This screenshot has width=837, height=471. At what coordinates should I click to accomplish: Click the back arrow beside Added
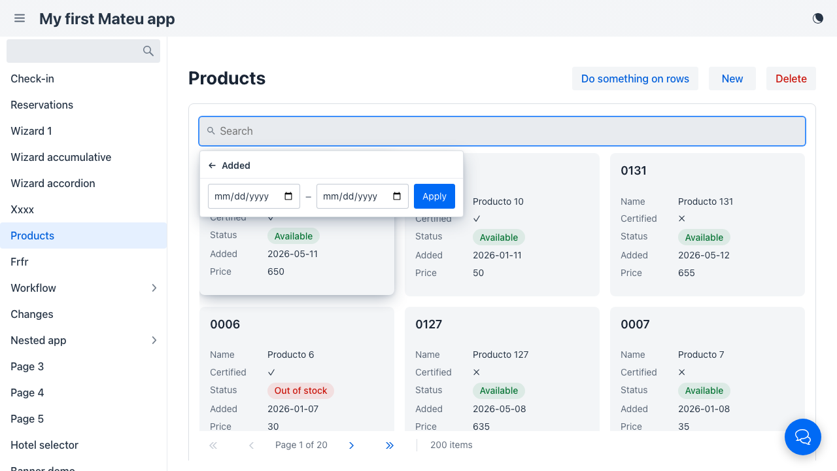[x=212, y=166]
